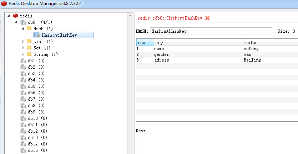Click the String folder icon

pos(29,54)
